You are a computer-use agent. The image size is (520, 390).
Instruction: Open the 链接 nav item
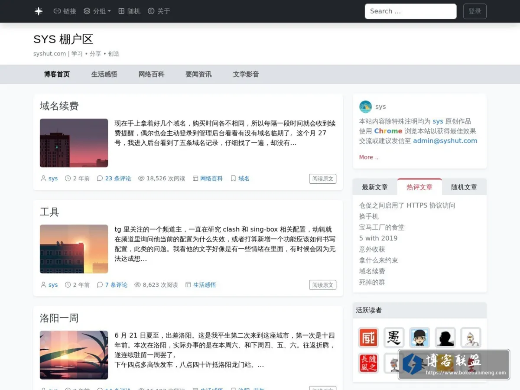pos(65,11)
